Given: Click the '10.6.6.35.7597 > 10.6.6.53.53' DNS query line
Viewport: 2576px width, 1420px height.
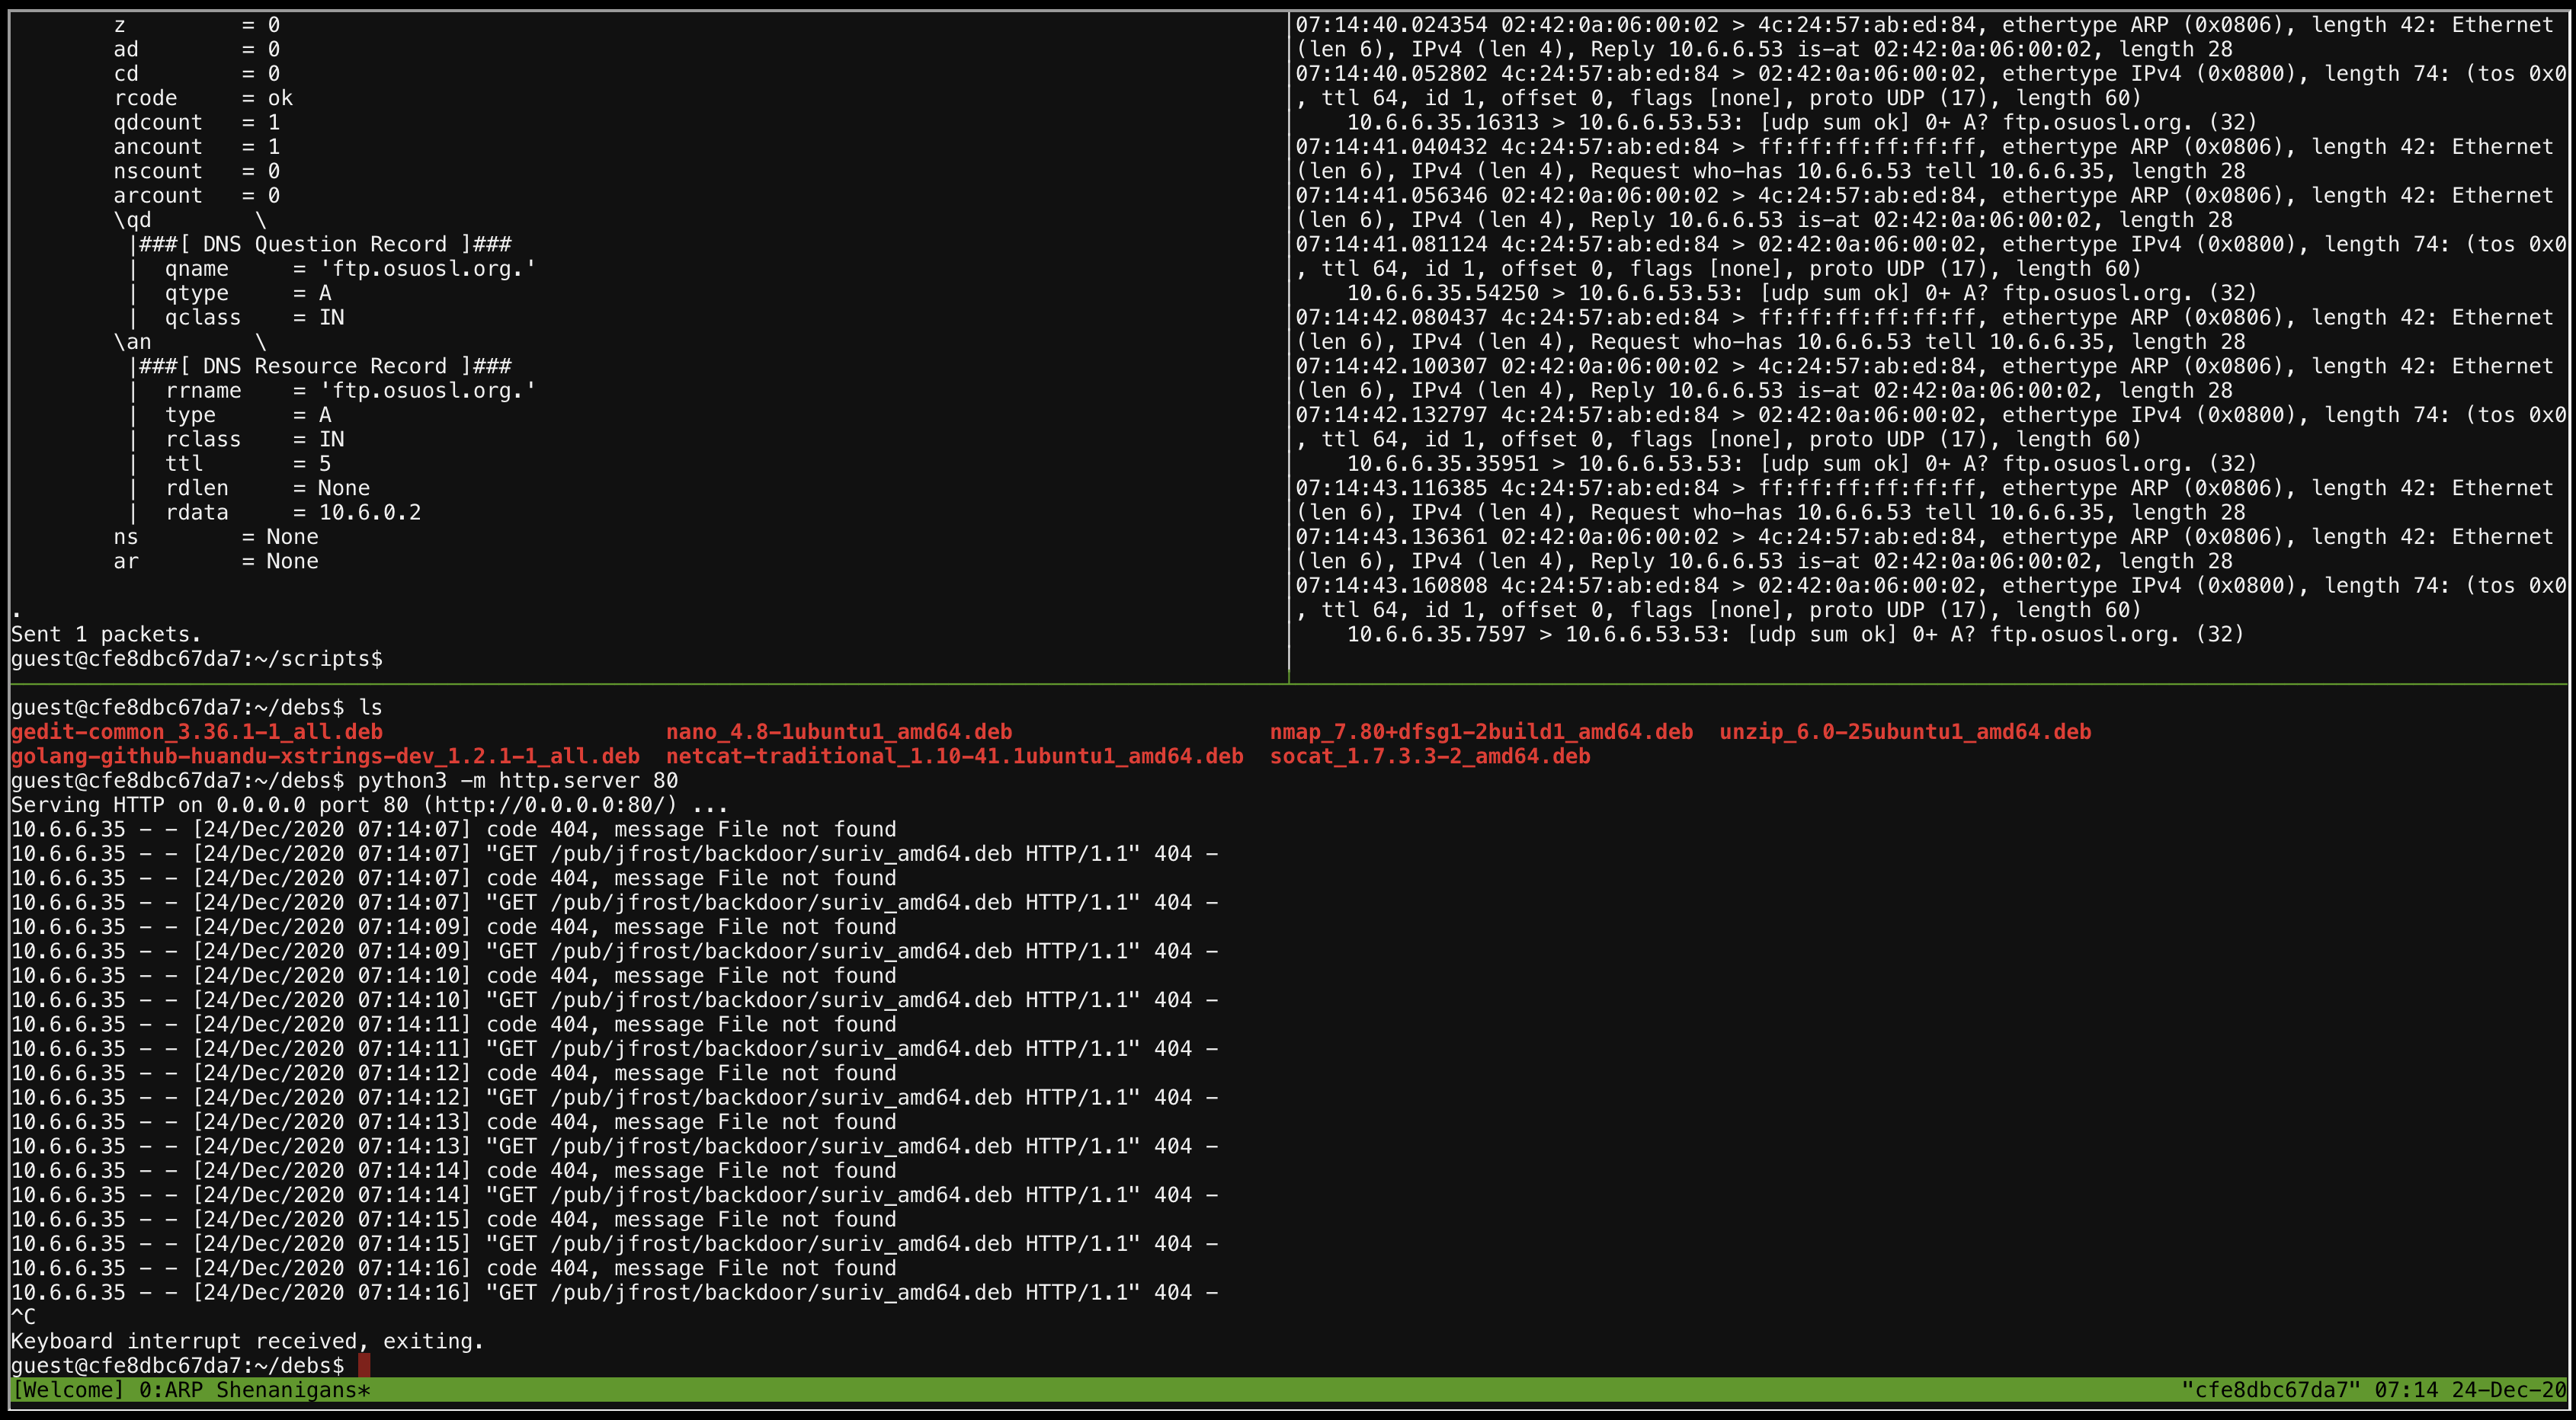Looking at the screenshot, I should tap(1796, 635).
